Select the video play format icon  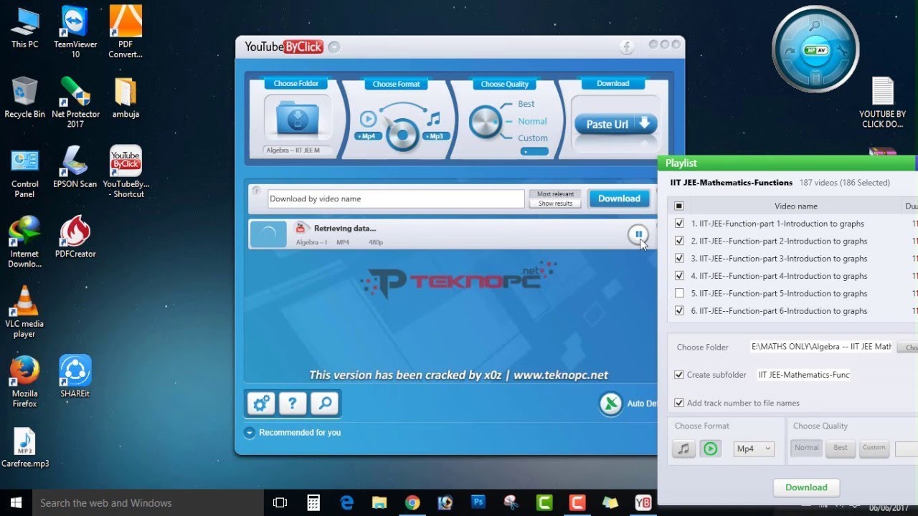368,119
